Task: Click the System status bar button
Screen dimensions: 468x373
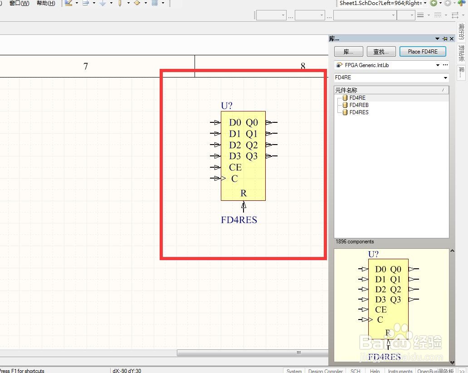Action: (294, 370)
